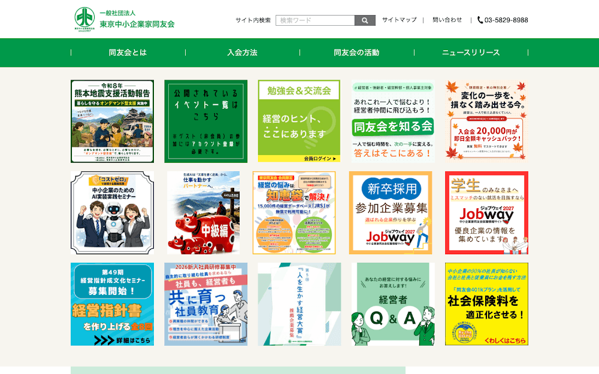Click the magnifier search button
599x374 pixels.
[365, 20]
